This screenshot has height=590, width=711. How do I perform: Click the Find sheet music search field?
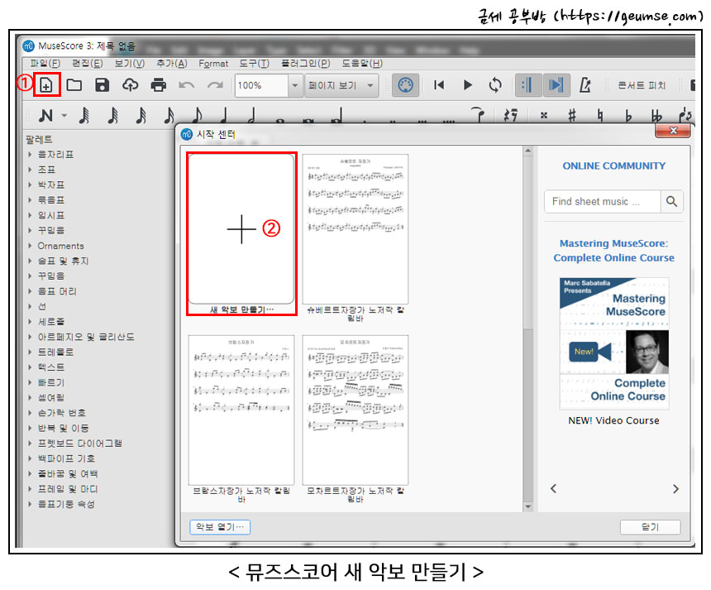(x=602, y=201)
